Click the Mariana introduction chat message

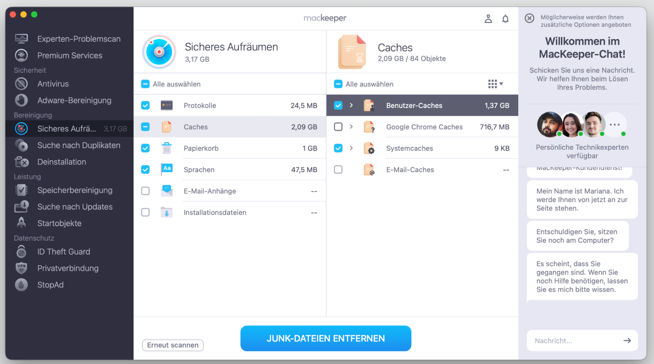click(x=582, y=199)
